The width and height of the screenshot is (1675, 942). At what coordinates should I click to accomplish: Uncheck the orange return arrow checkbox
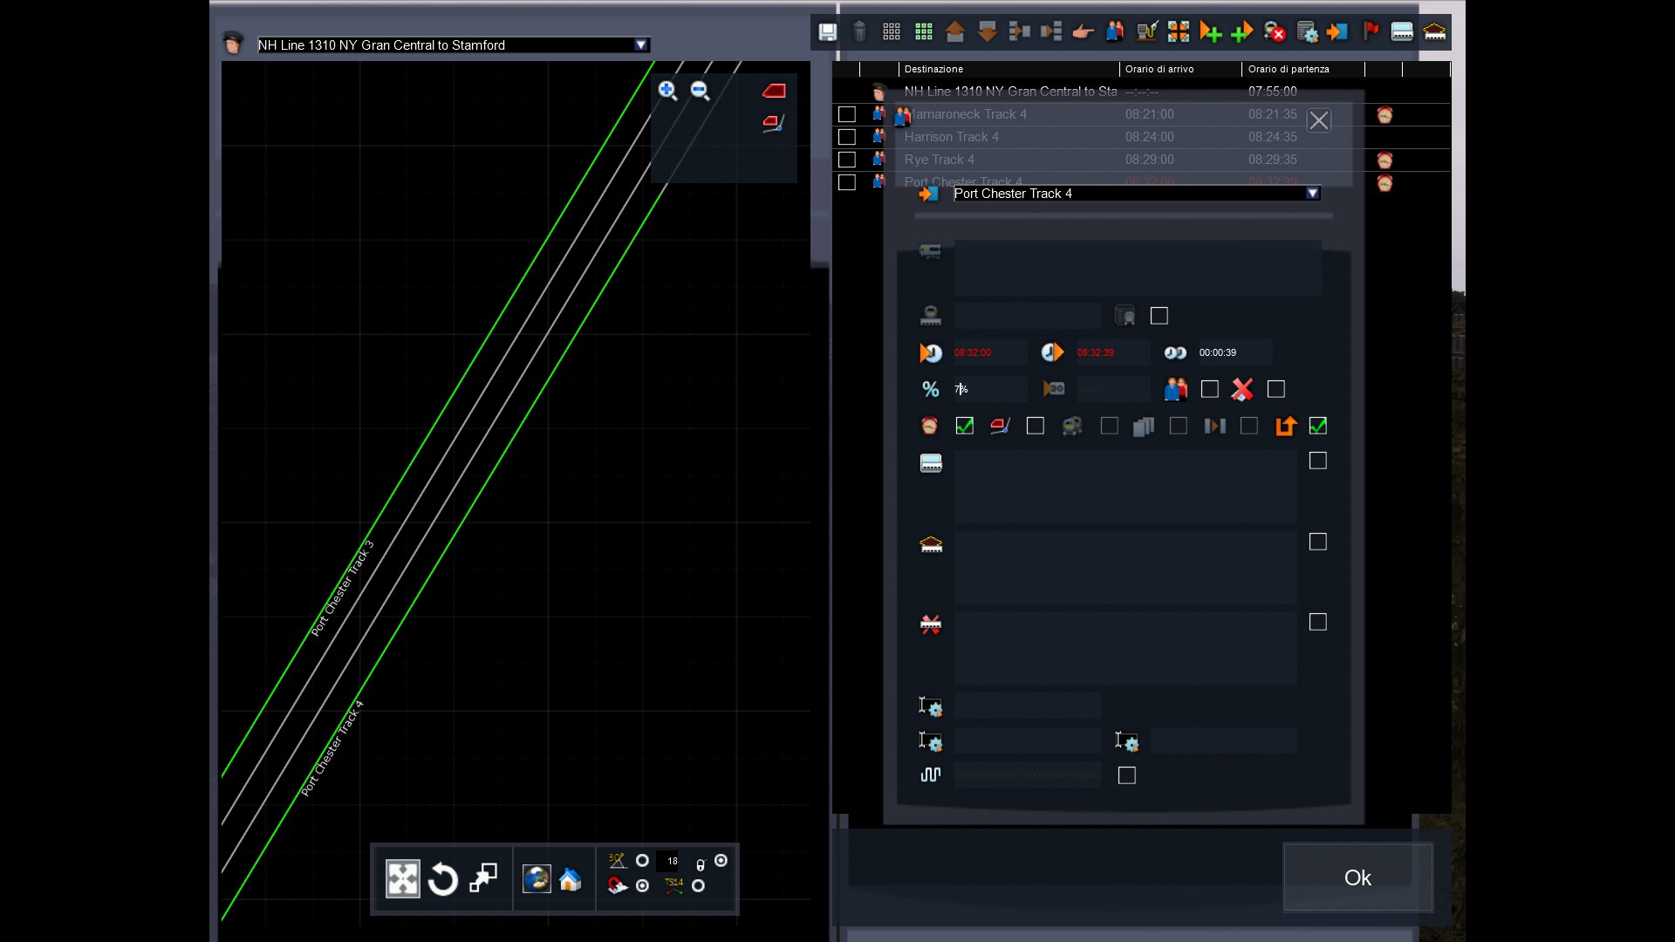pyautogui.click(x=1317, y=426)
